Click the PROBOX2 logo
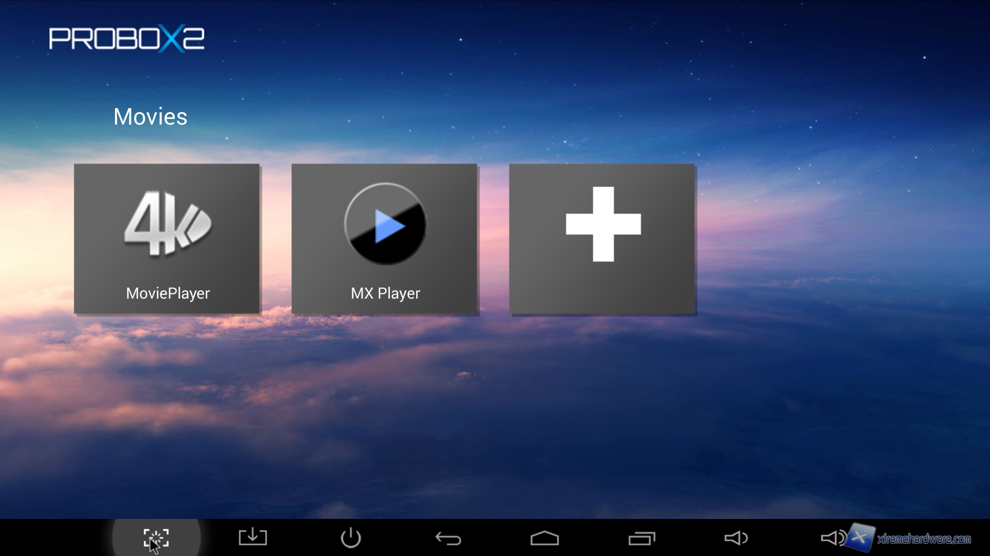Screen dimensions: 990x556 [127, 39]
